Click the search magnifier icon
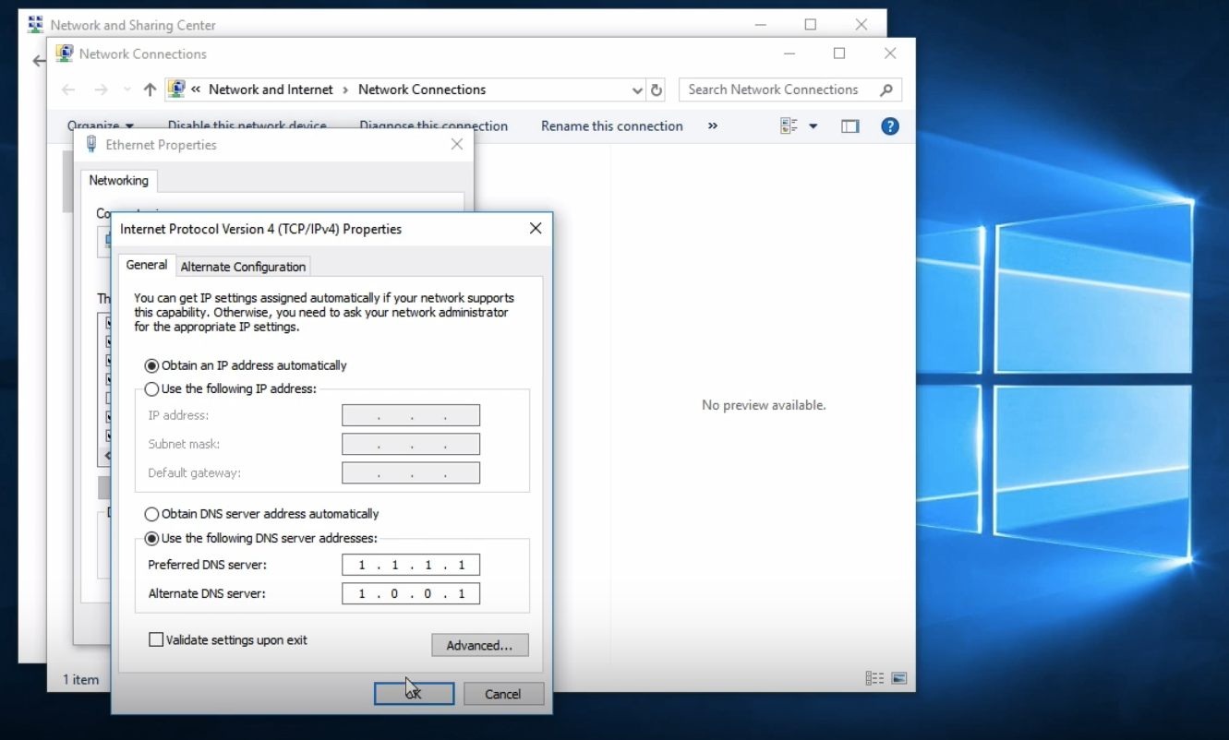 coord(886,90)
